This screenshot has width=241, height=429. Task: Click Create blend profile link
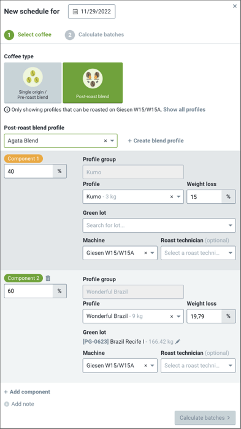[x=156, y=141]
